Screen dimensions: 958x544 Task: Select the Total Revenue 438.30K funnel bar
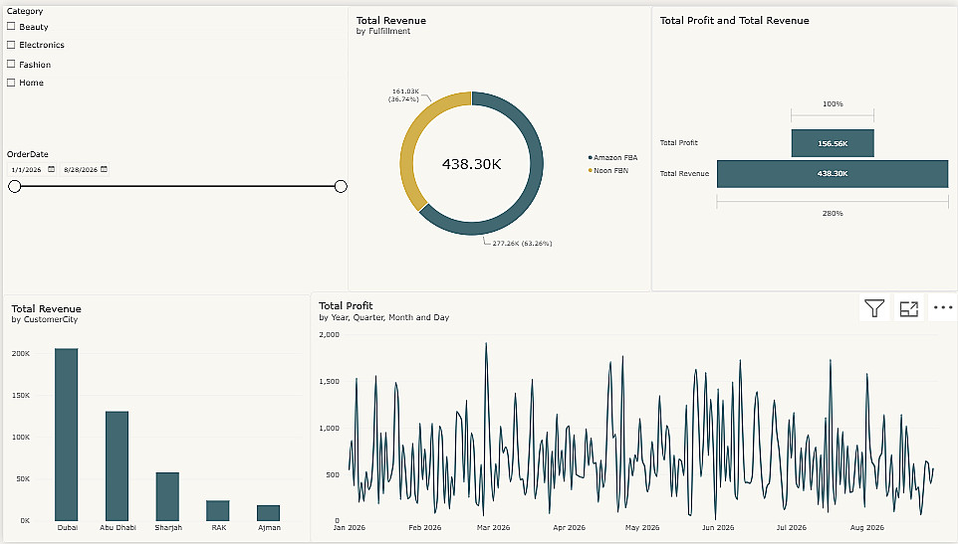click(x=833, y=174)
